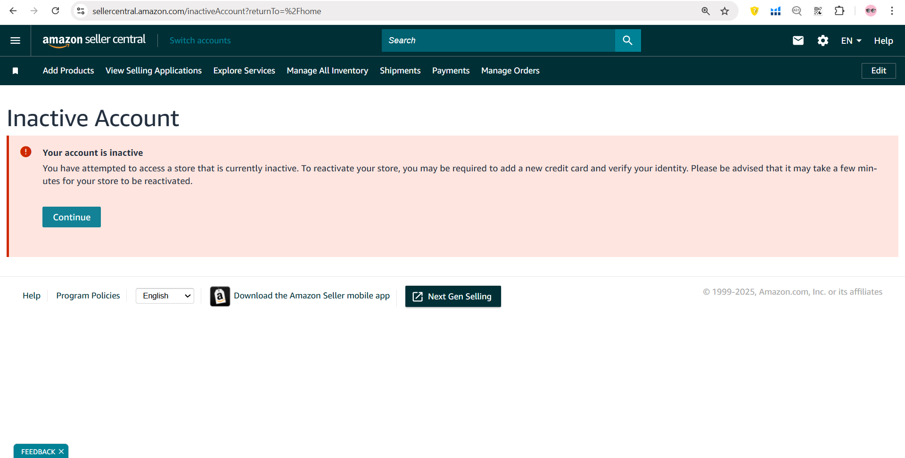Click the copyright Amazon.com, Inc. text

tap(793, 292)
